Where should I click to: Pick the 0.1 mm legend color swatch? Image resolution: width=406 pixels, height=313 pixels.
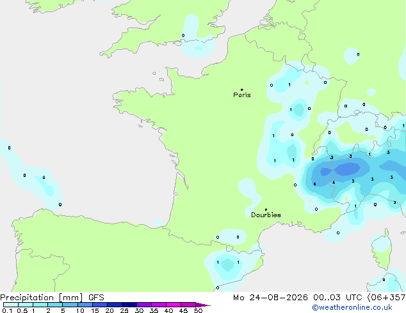click(11, 305)
